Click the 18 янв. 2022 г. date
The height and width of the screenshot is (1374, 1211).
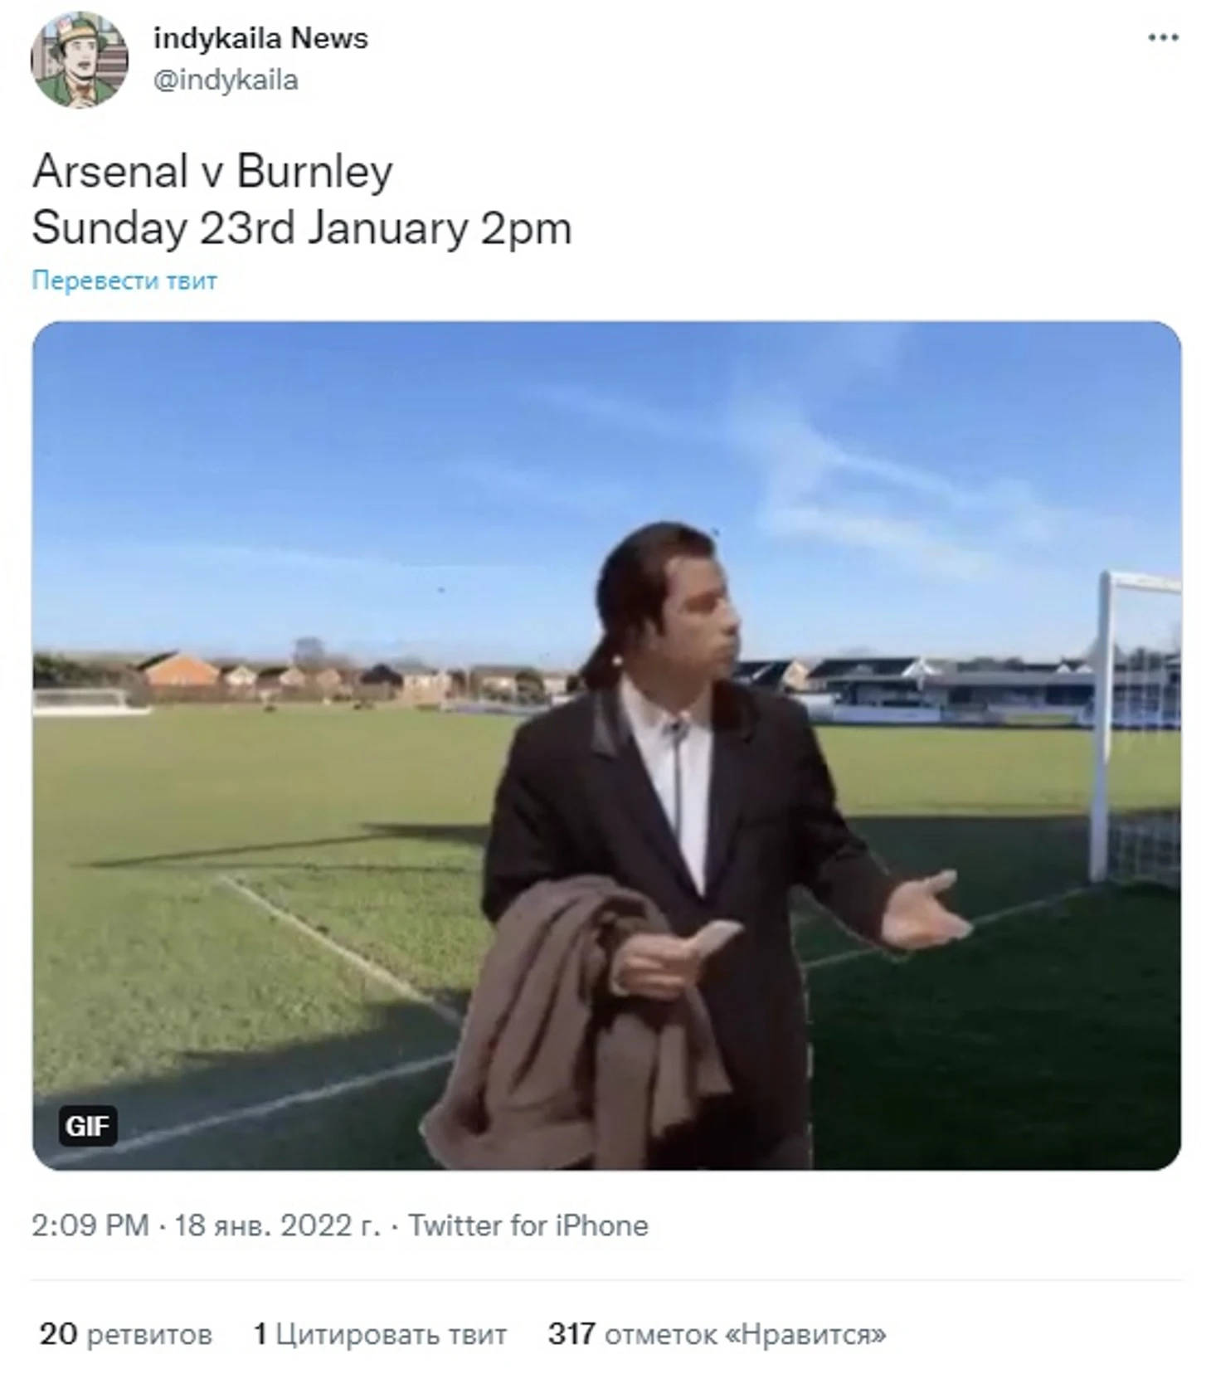[x=277, y=1225]
